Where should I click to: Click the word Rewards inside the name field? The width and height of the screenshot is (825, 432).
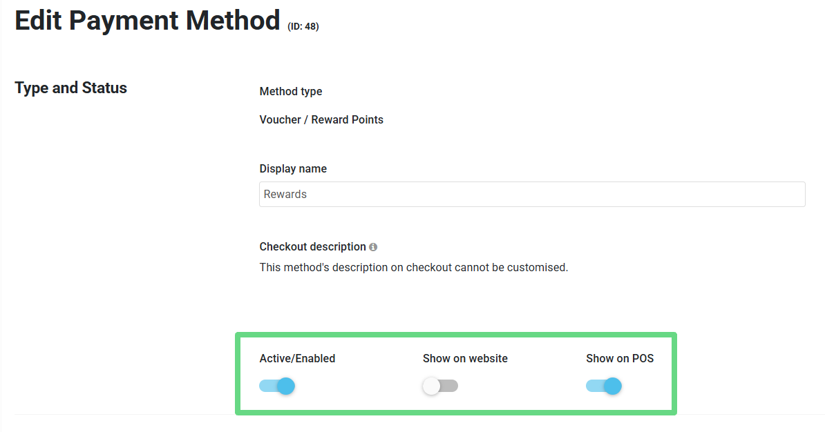(x=285, y=195)
